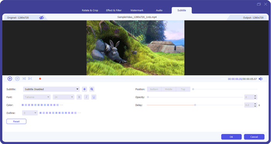Restore the window with the restore icon

pos(259,4)
